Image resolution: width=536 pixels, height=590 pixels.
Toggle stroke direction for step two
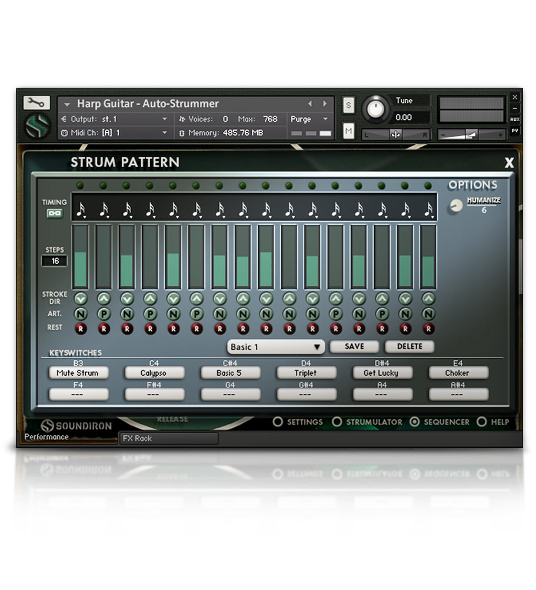coord(104,299)
